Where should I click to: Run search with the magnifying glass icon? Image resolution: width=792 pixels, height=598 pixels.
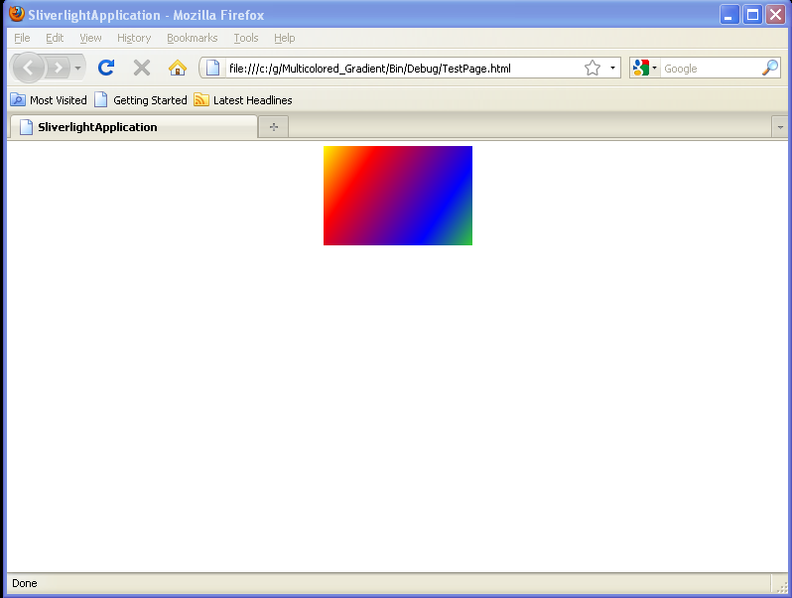[x=770, y=68]
